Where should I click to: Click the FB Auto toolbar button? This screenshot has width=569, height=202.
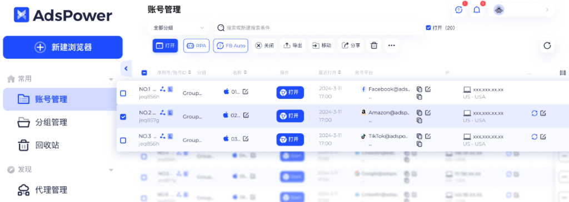[231, 46]
